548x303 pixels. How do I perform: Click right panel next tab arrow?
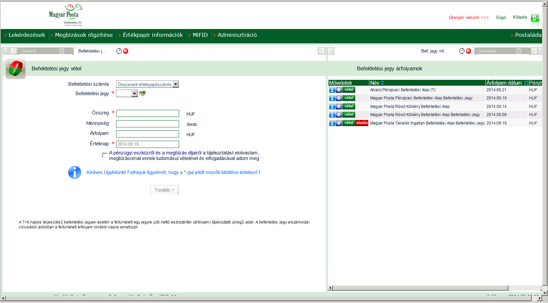click(x=534, y=51)
